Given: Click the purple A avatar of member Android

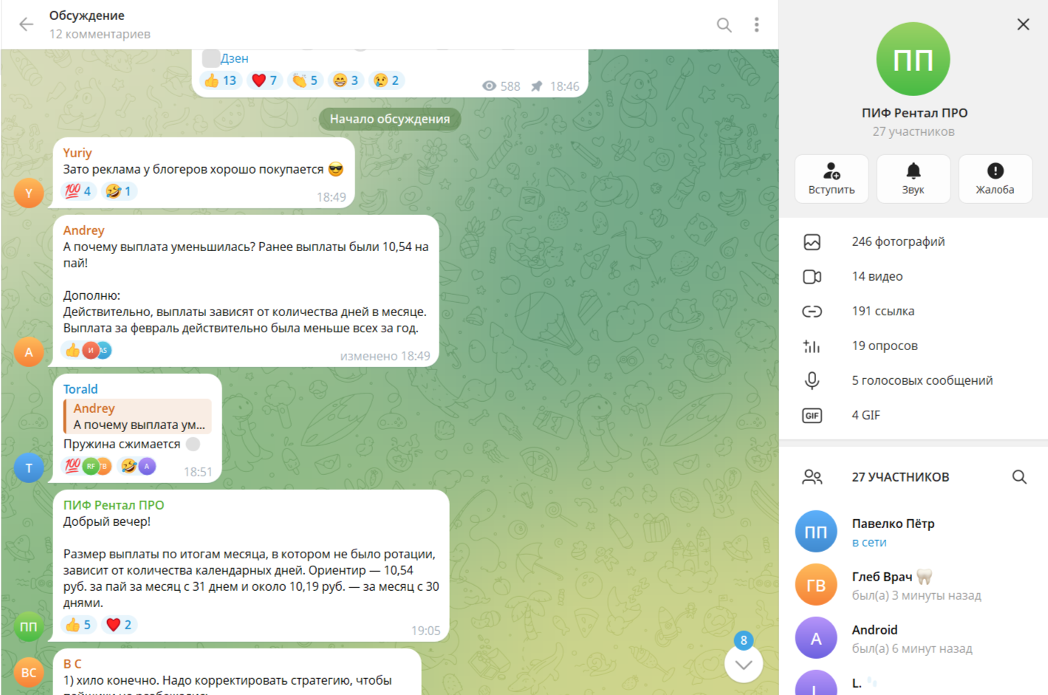Looking at the screenshot, I should [x=816, y=638].
